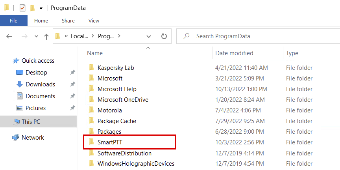Click the Network icon in sidebar
The width and height of the screenshot is (340, 170).
point(16,137)
